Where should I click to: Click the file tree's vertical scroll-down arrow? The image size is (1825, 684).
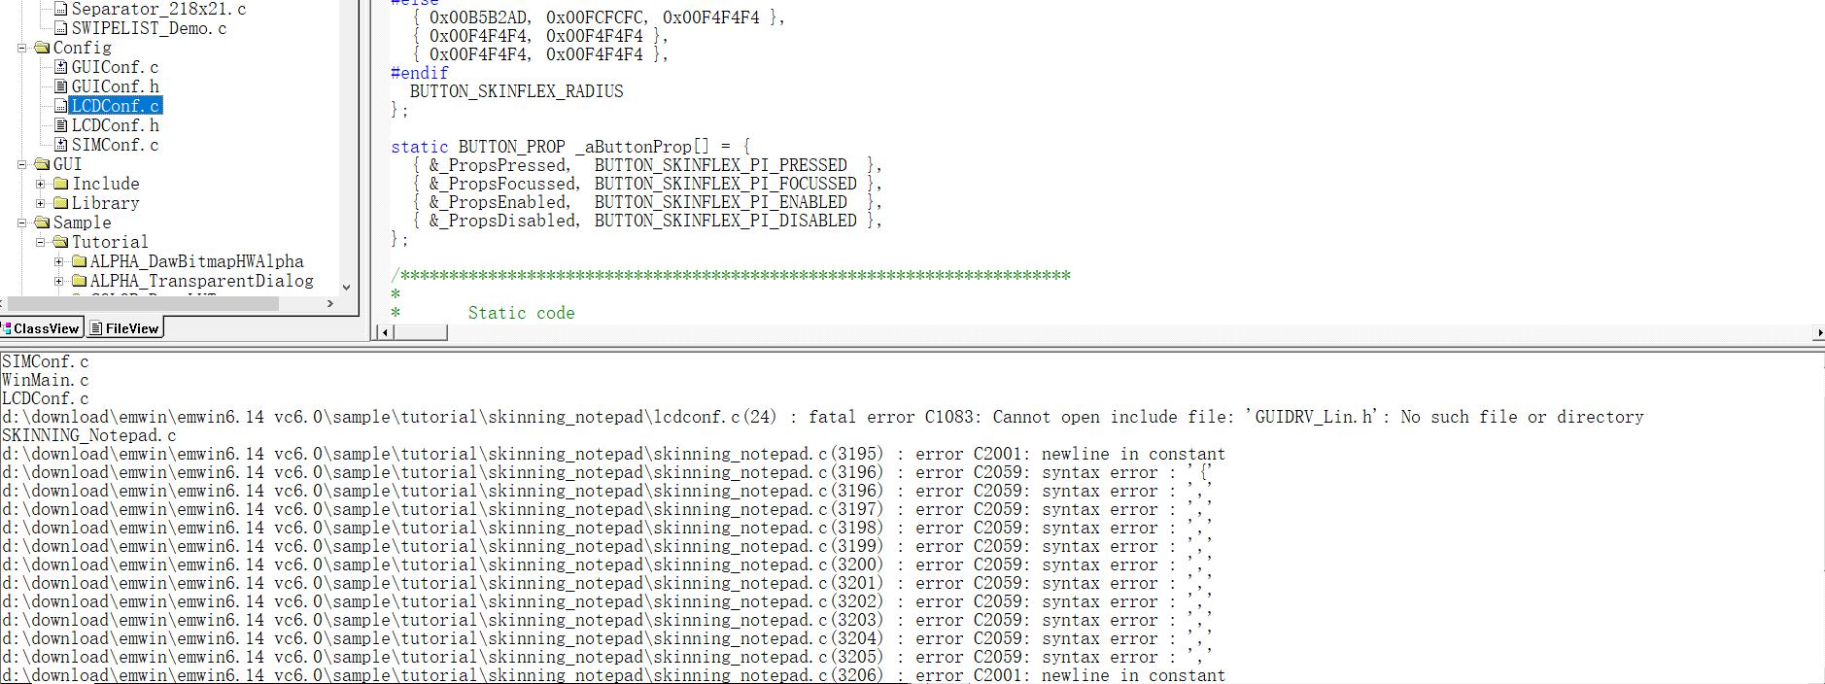[x=346, y=288]
